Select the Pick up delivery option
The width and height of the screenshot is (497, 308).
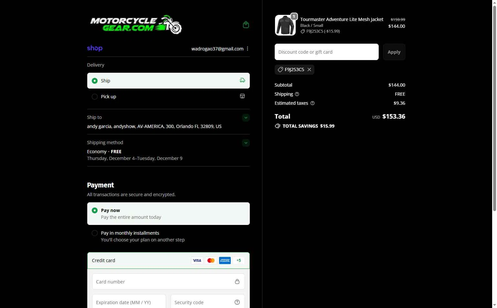point(168,96)
